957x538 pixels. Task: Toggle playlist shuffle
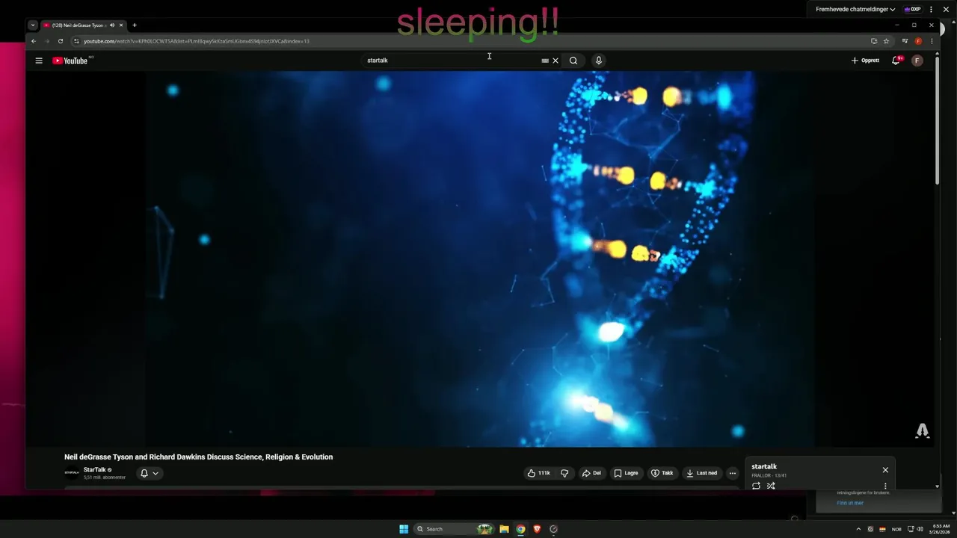tap(771, 486)
